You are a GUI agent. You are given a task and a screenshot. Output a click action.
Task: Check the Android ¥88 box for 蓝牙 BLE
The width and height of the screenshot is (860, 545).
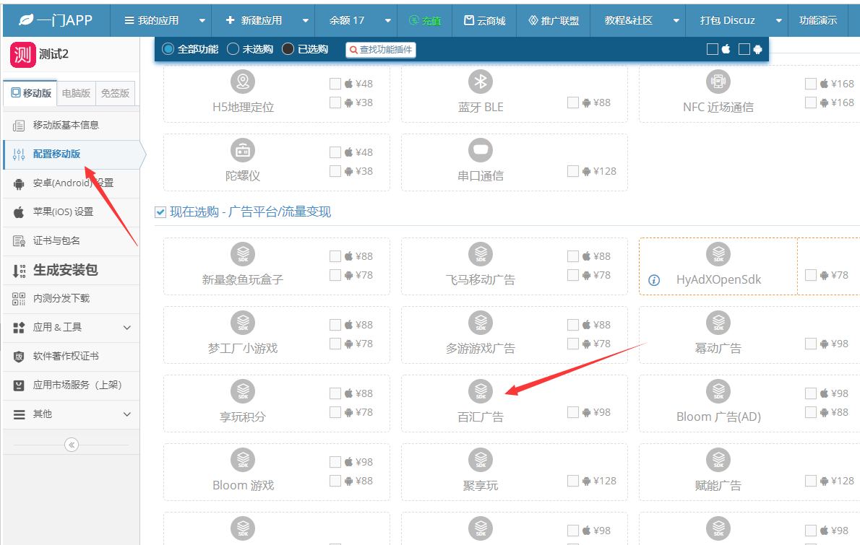tap(572, 103)
